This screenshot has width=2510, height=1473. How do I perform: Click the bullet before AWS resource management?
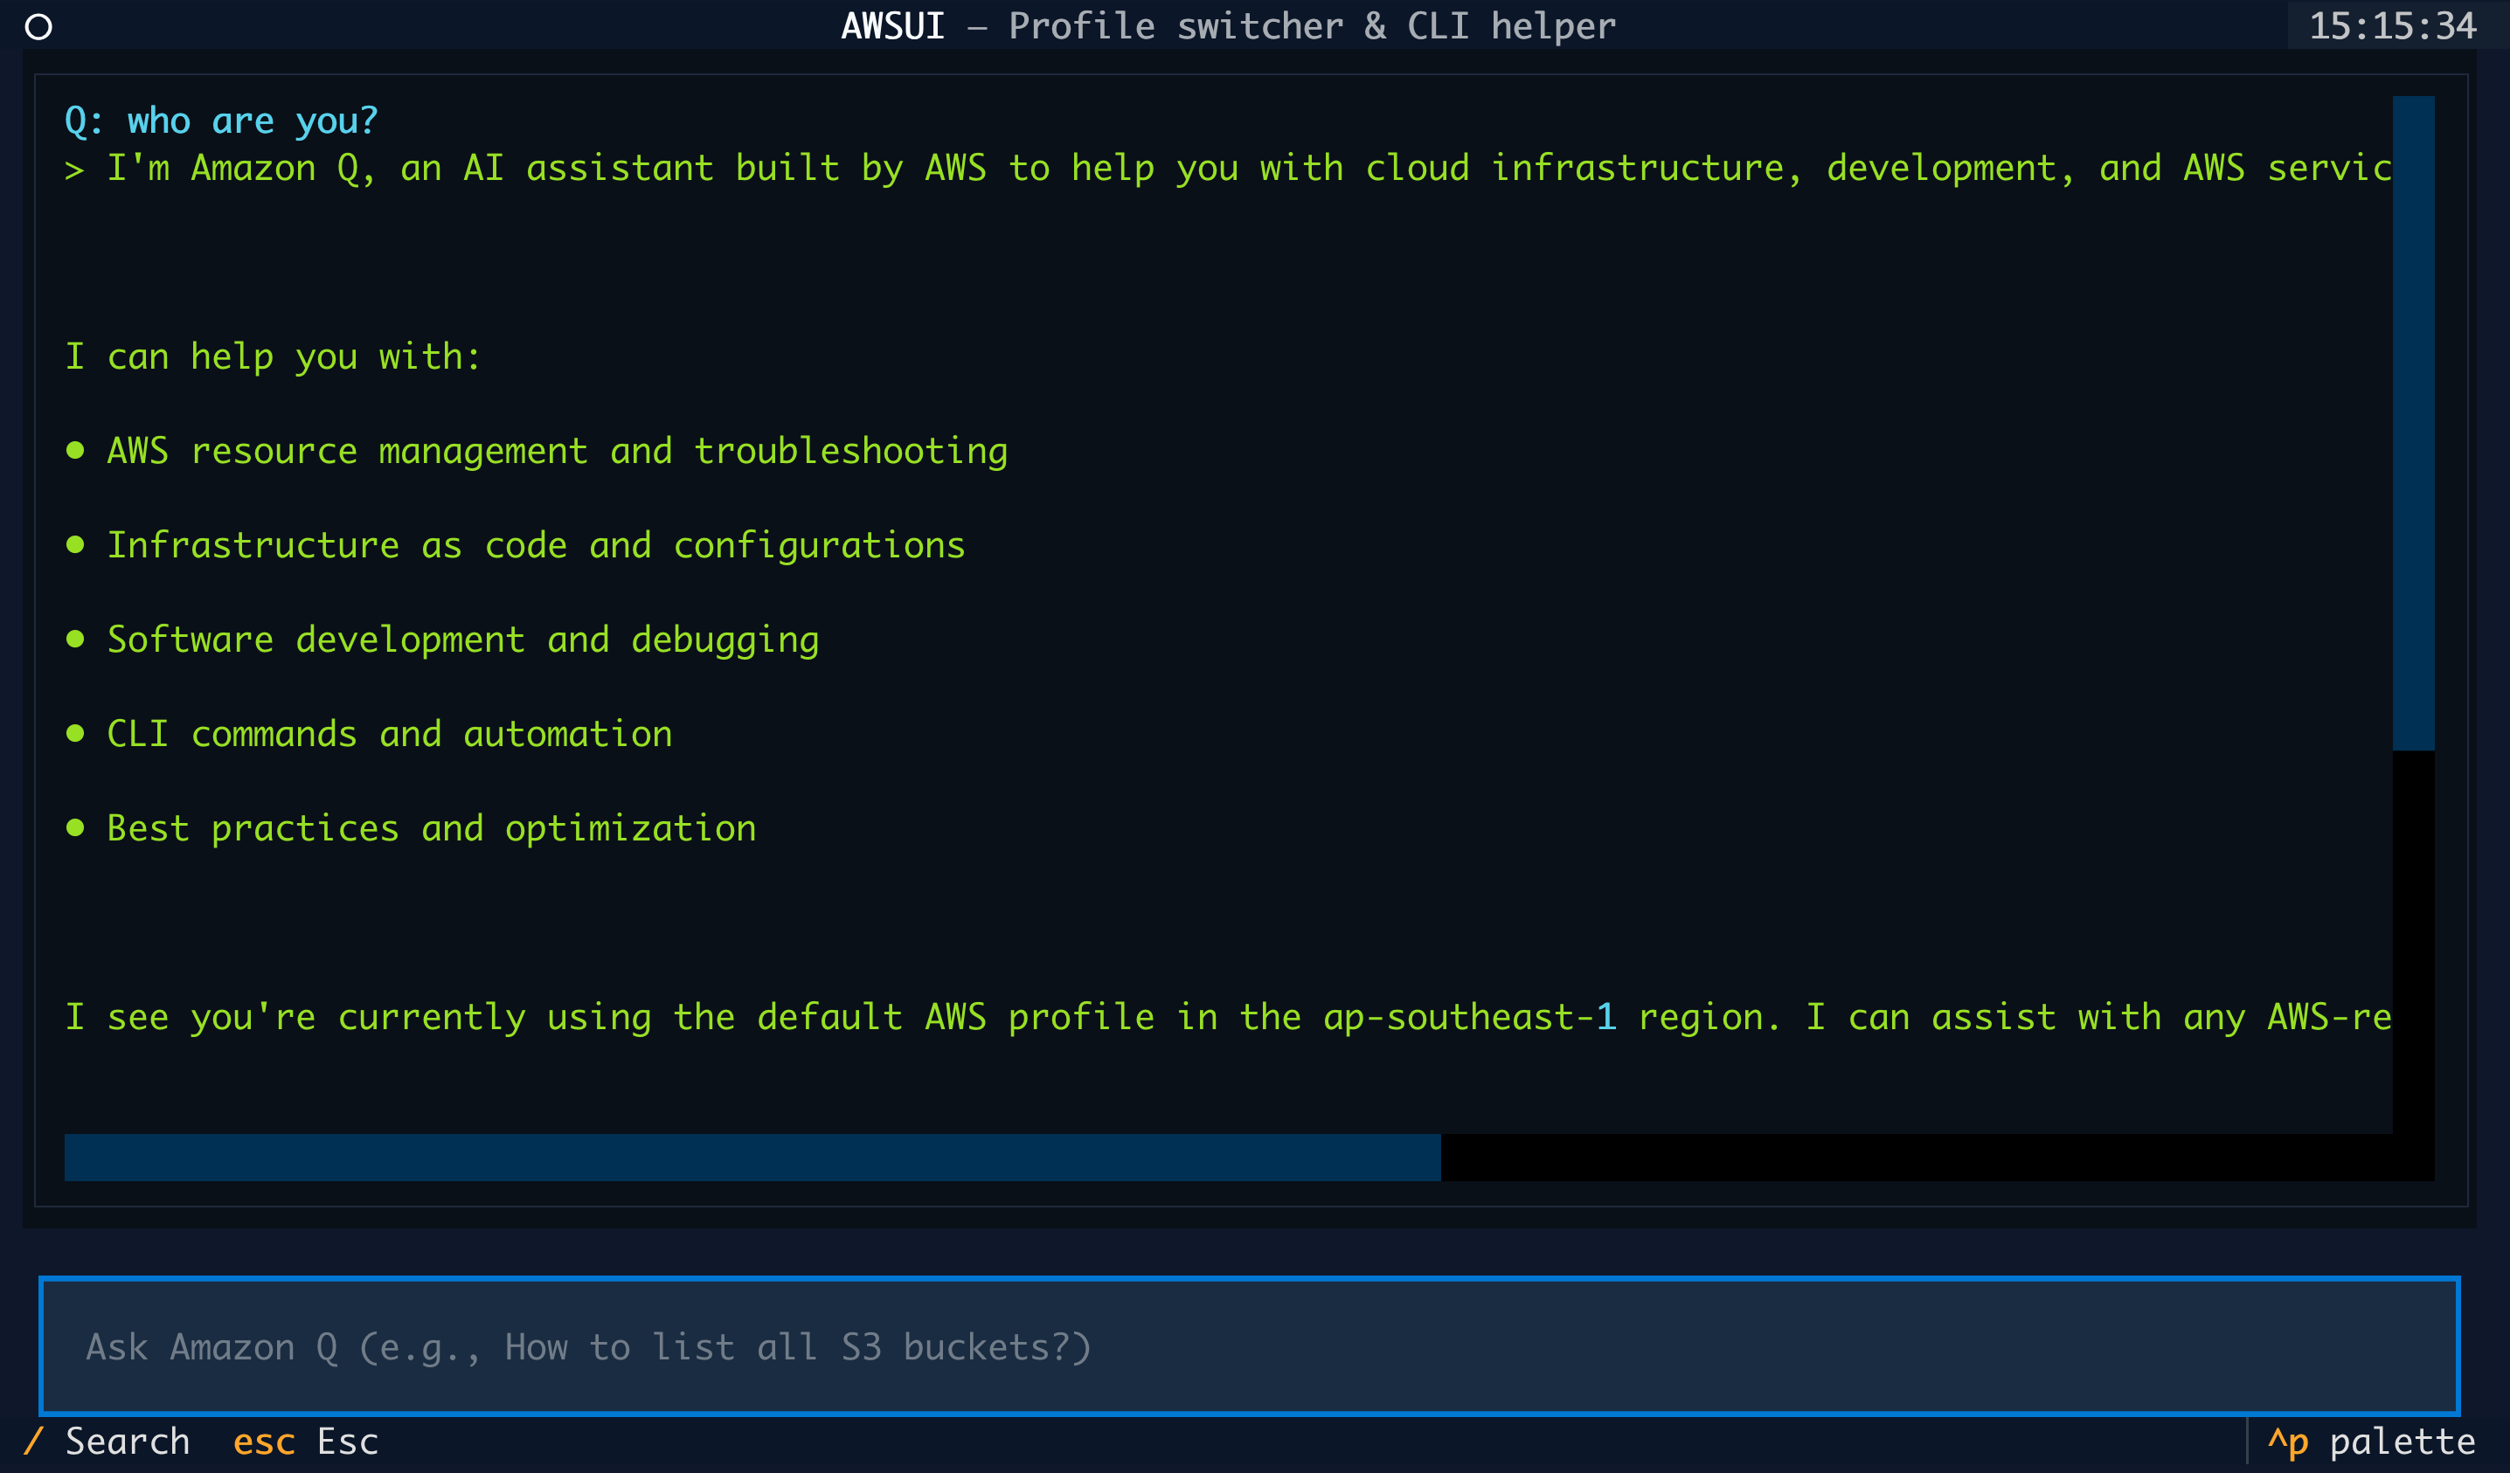[74, 450]
